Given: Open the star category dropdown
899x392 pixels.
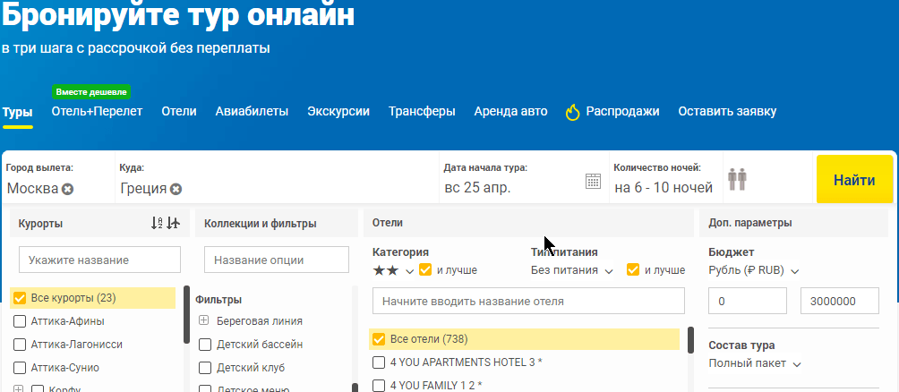Looking at the screenshot, I should click(393, 270).
